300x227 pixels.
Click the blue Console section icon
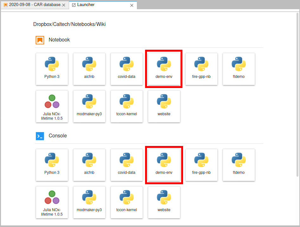coord(40,136)
